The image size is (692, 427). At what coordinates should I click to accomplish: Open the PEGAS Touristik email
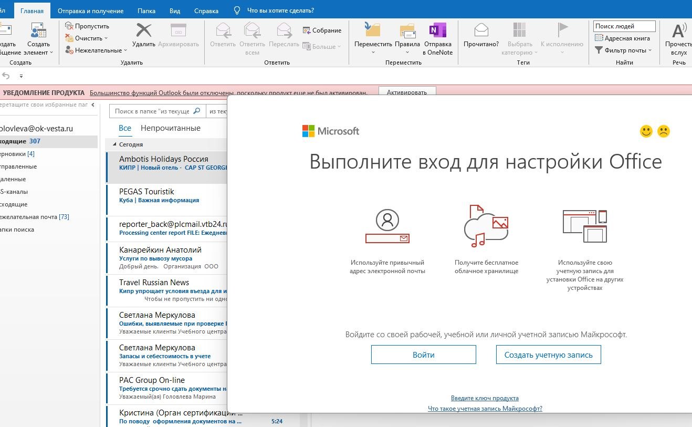click(x=166, y=200)
